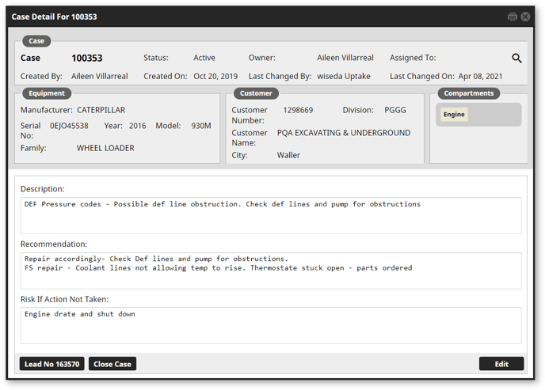The width and height of the screenshot is (545, 390).
Task: Select the Case section label
Action: pyautogui.click(x=36, y=41)
